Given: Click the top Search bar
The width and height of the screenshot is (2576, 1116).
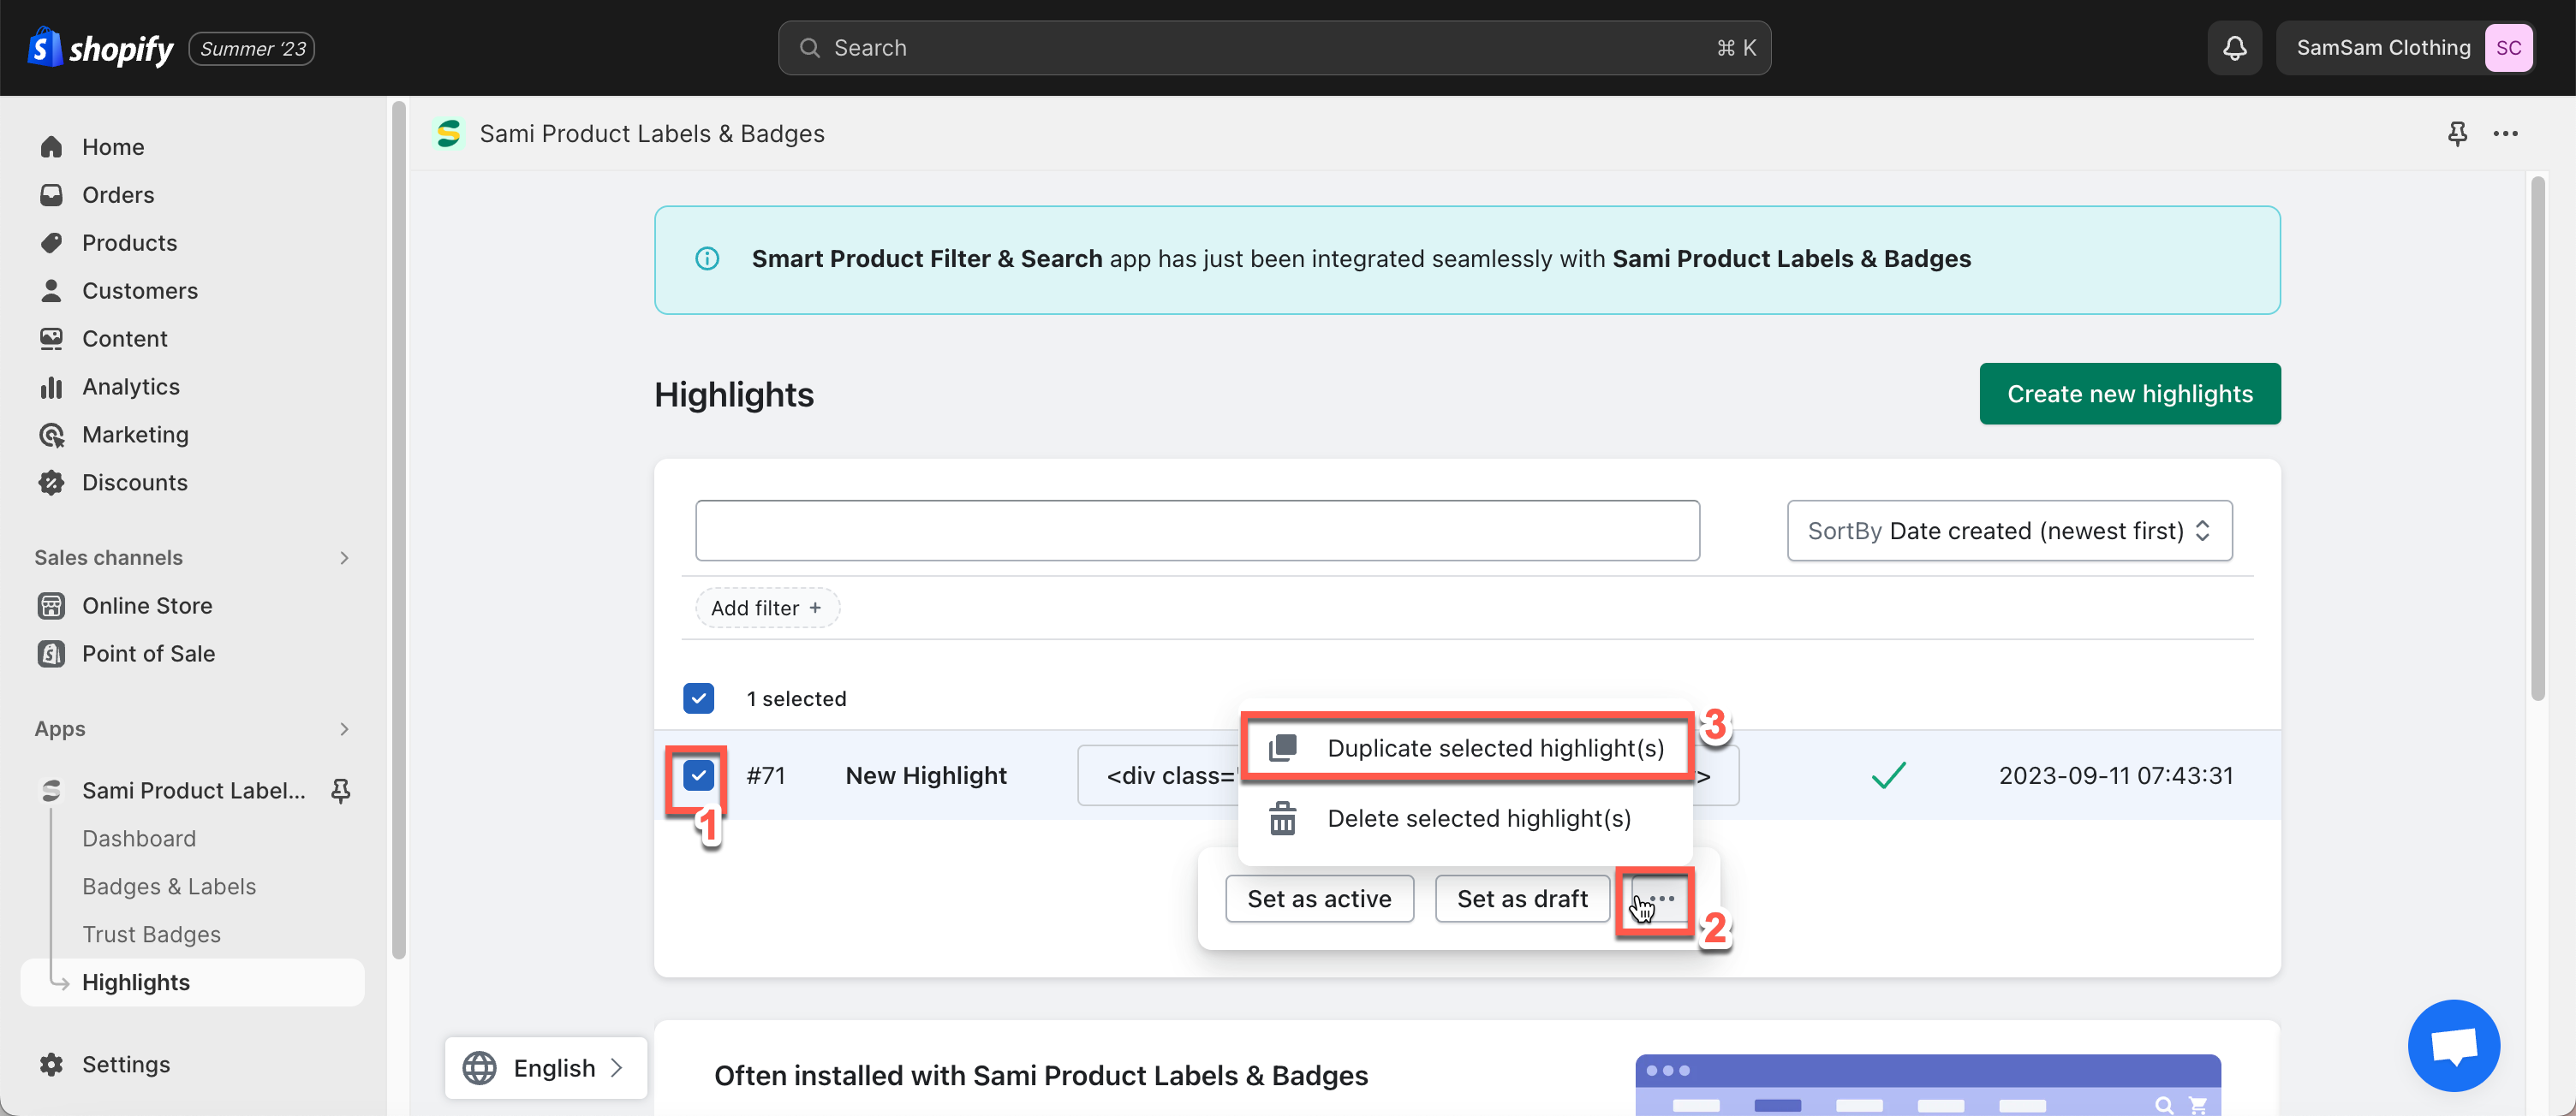Looking at the screenshot, I should 1274,48.
